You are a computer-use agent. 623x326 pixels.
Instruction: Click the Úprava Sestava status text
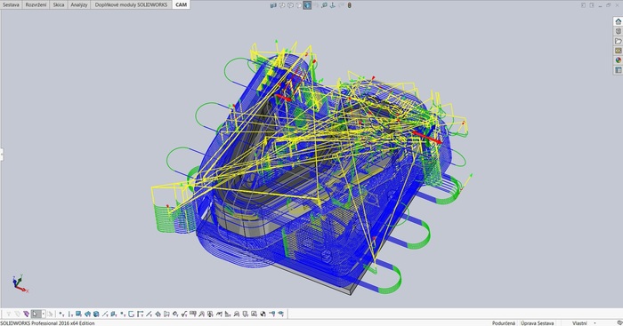point(538,323)
